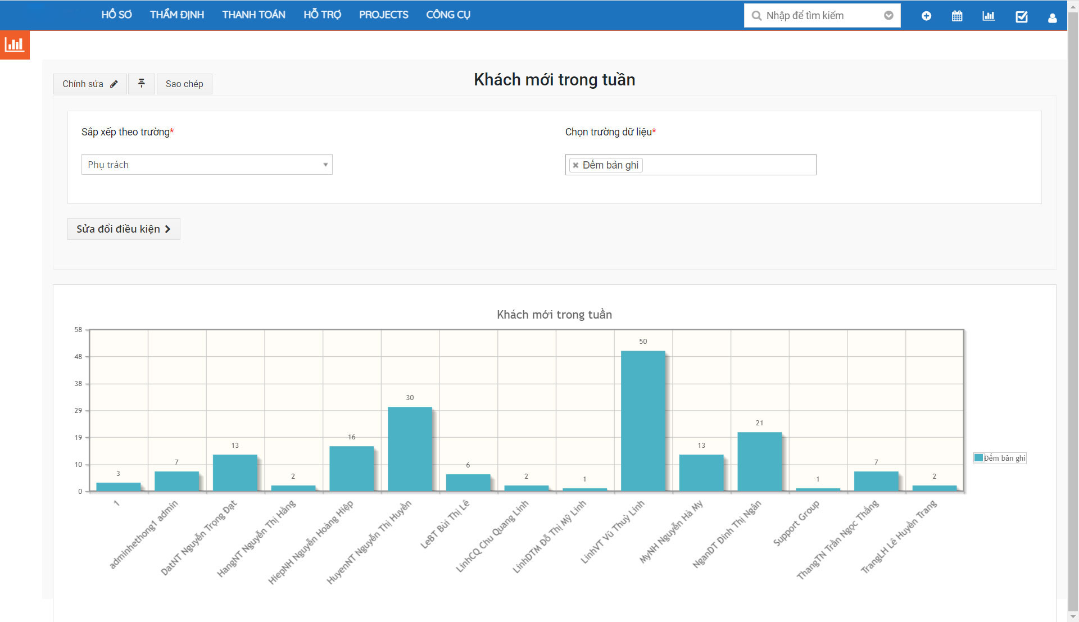The height and width of the screenshot is (622, 1079).
Task: Click the NganDT Đinh Thị Ngân bar
Action: pos(759,461)
